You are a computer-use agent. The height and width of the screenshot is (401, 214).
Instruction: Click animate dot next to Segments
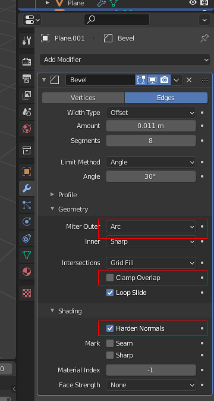[x=202, y=141]
